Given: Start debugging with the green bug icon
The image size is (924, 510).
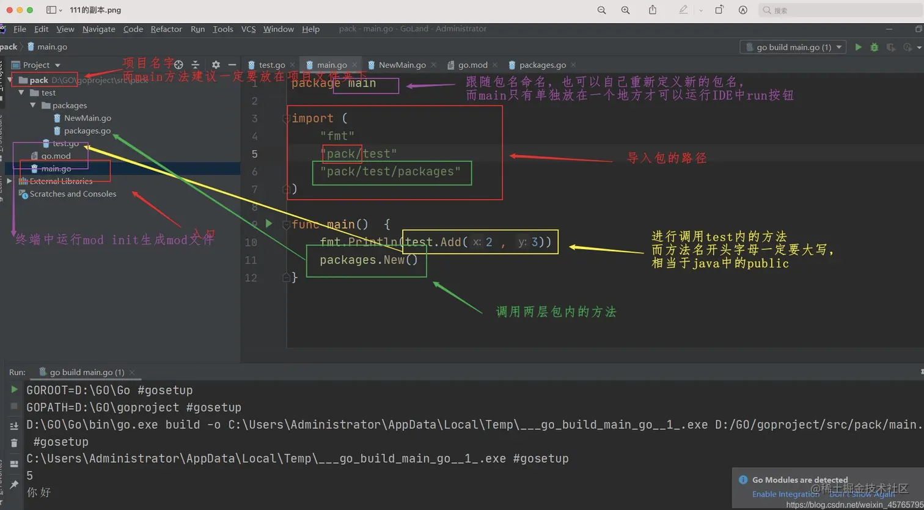Looking at the screenshot, I should coord(875,47).
